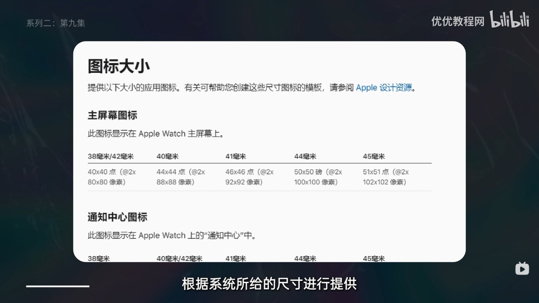Select the 44x44 点 (@2x 88x88 像素) cell

tap(181, 177)
